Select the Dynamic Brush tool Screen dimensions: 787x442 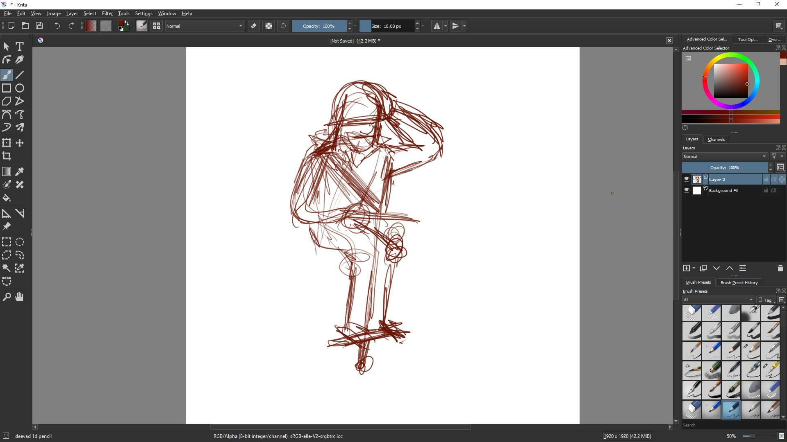[7, 127]
